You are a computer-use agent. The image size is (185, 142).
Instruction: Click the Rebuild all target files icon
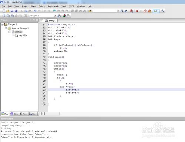[12, 16]
